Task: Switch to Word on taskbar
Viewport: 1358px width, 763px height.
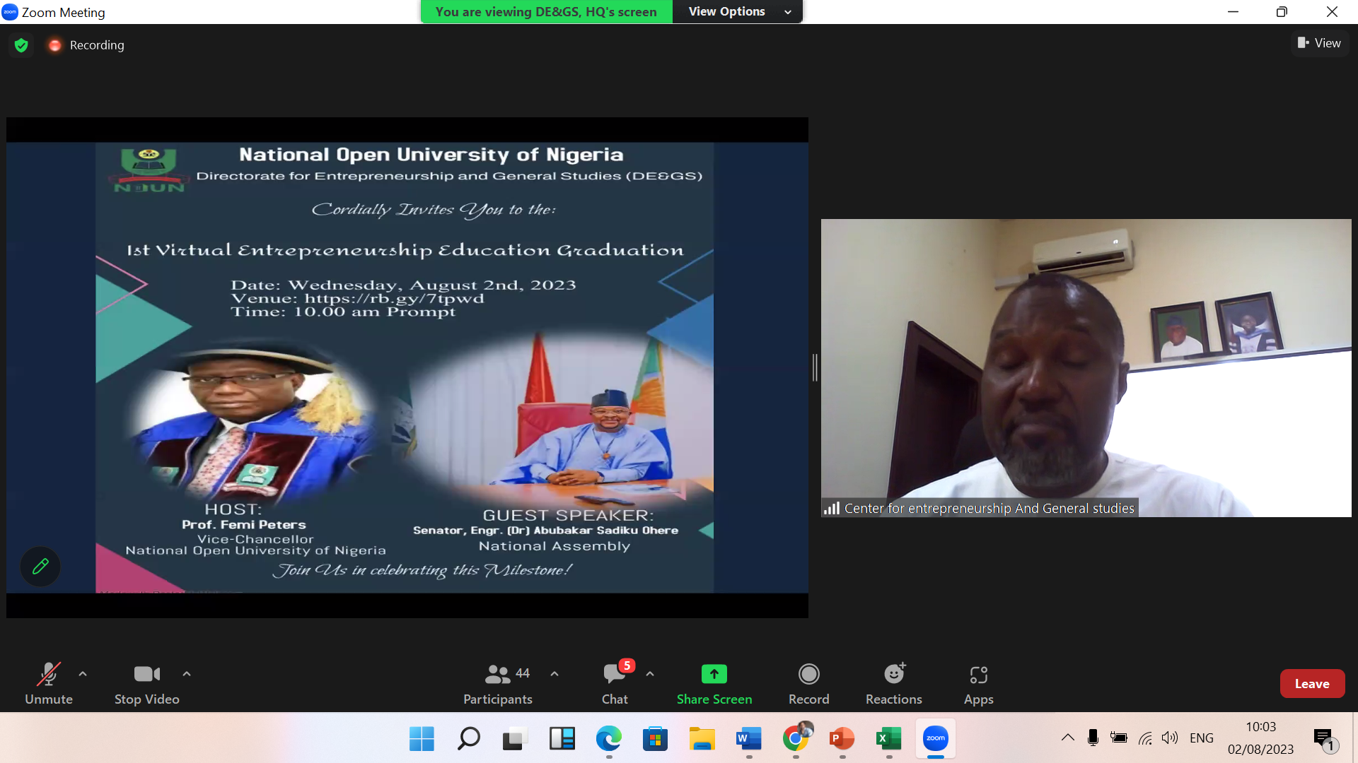Action: [748, 739]
